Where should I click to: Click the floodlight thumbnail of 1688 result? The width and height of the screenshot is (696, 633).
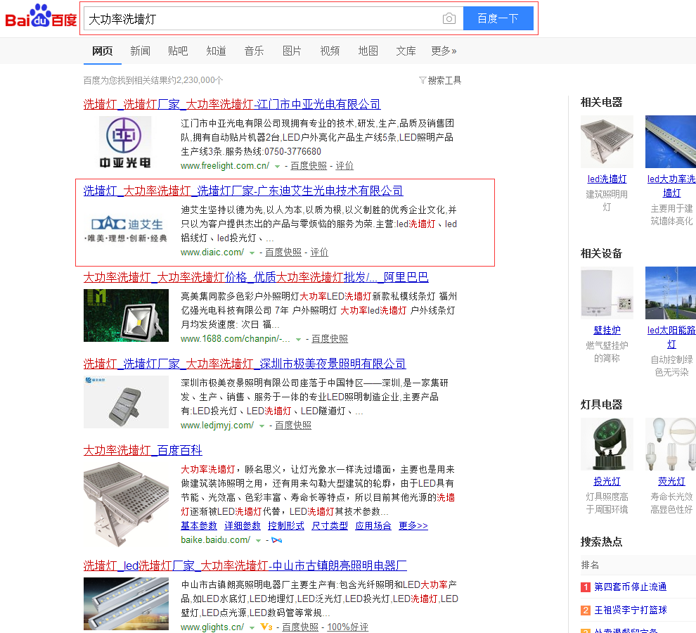pyautogui.click(x=126, y=315)
